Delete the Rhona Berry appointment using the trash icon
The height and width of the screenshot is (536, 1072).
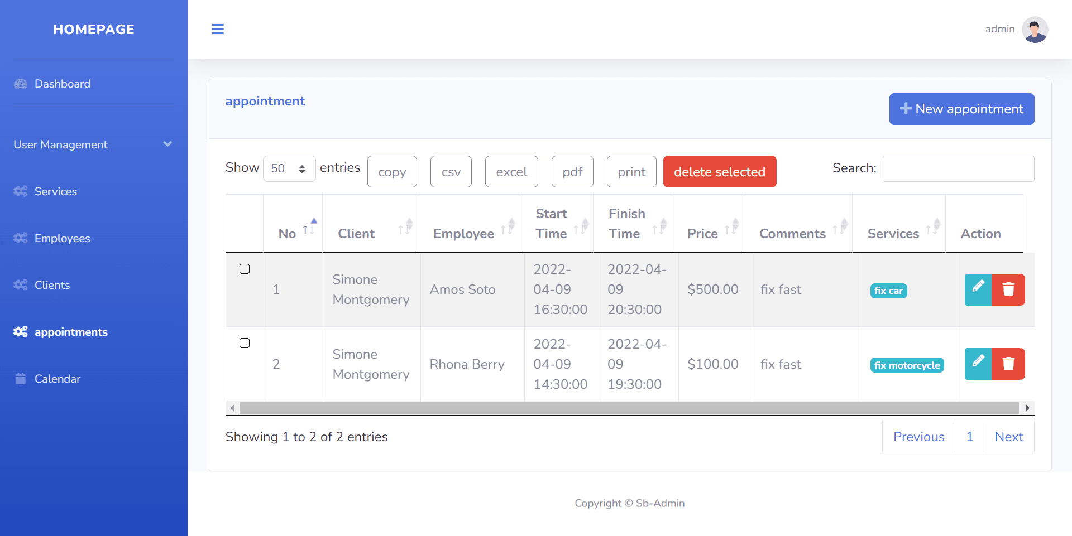coord(1008,364)
